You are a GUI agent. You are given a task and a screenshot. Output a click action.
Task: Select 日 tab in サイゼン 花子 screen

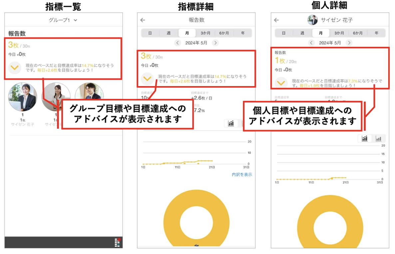tap(284, 33)
